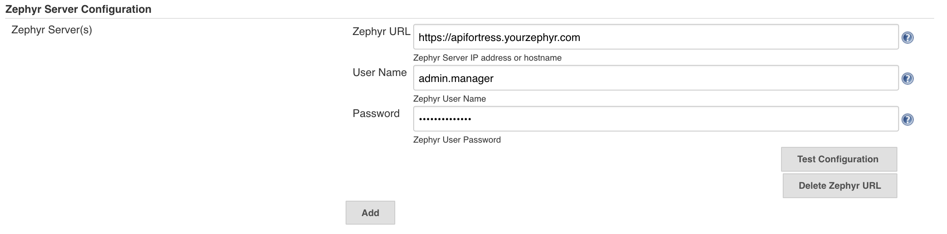Click the 'Zephyr User Password' description text
This screenshot has height=234, width=947.
[456, 140]
